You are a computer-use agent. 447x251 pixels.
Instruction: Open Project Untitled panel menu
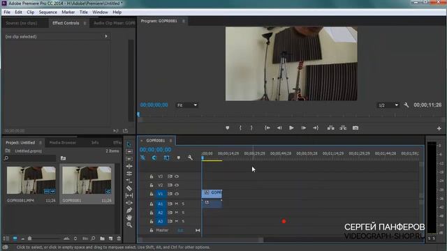pos(41,142)
